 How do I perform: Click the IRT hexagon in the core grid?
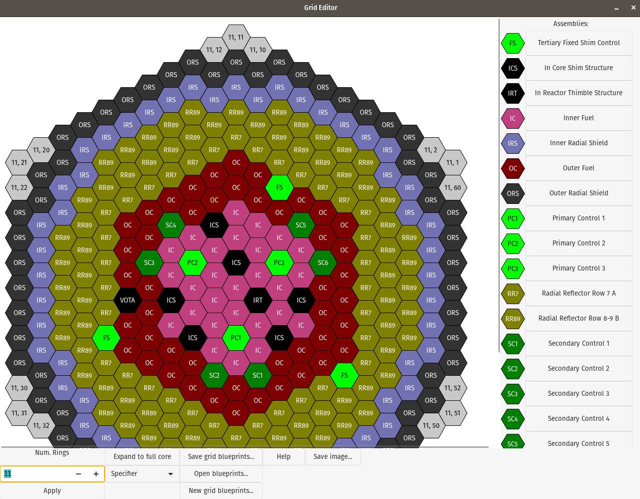point(258,300)
